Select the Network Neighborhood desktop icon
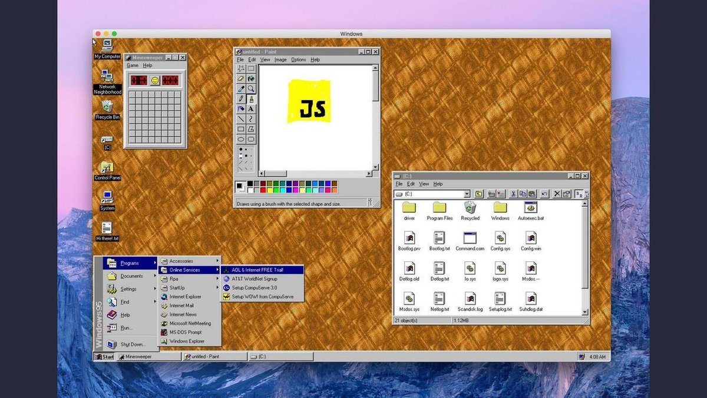Screen dimensions: 707x398 click(107, 82)
